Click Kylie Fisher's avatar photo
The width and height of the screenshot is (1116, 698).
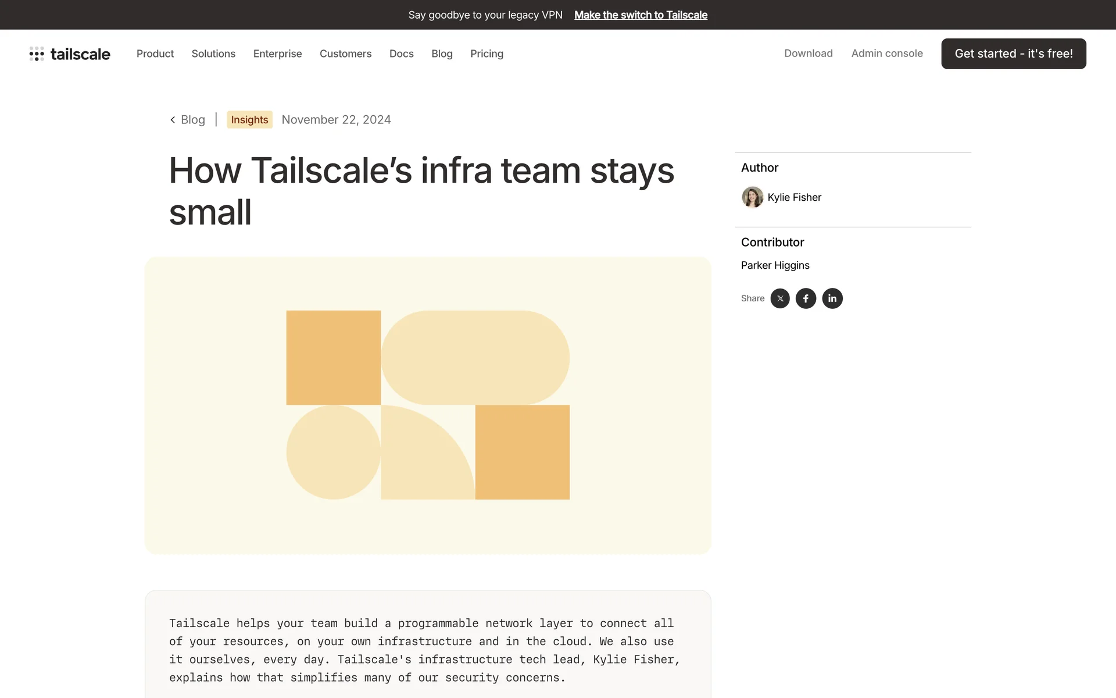click(752, 197)
